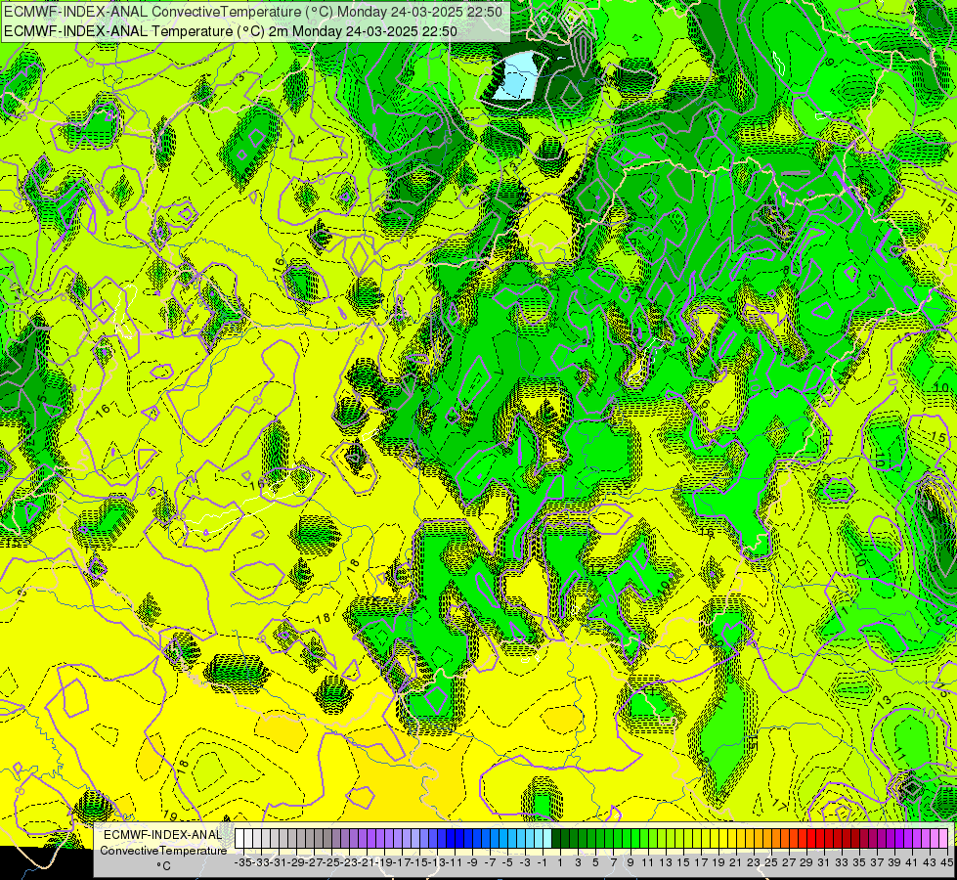The height and width of the screenshot is (880, 957).
Task: Click the 23 legend value
Action: click(753, 862)
